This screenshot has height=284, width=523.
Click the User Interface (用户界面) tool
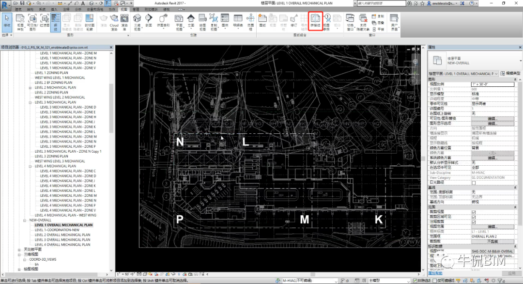click(x=394, y=22)
